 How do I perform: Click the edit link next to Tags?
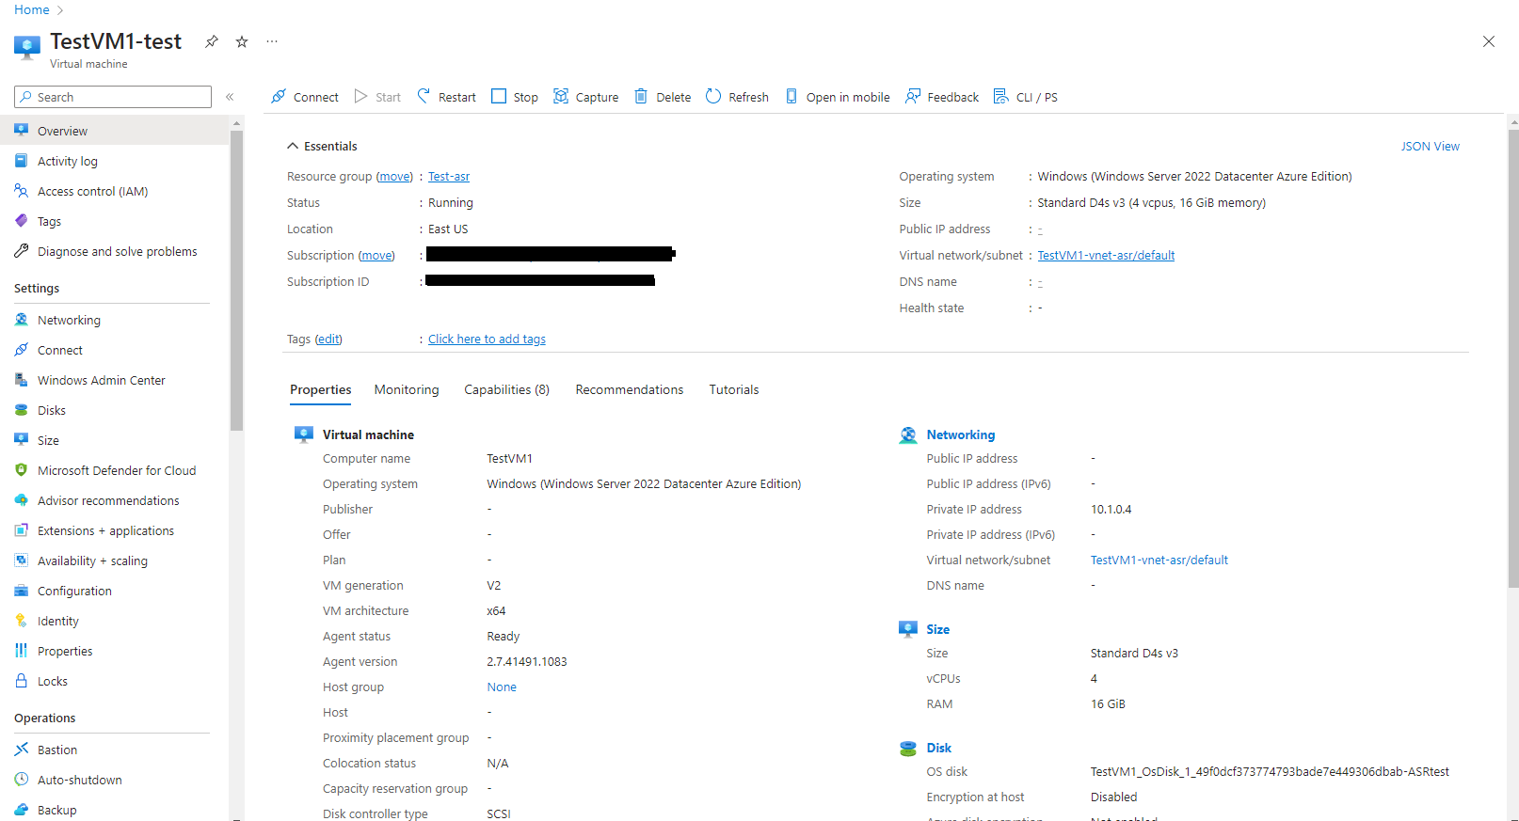[328, 339]
